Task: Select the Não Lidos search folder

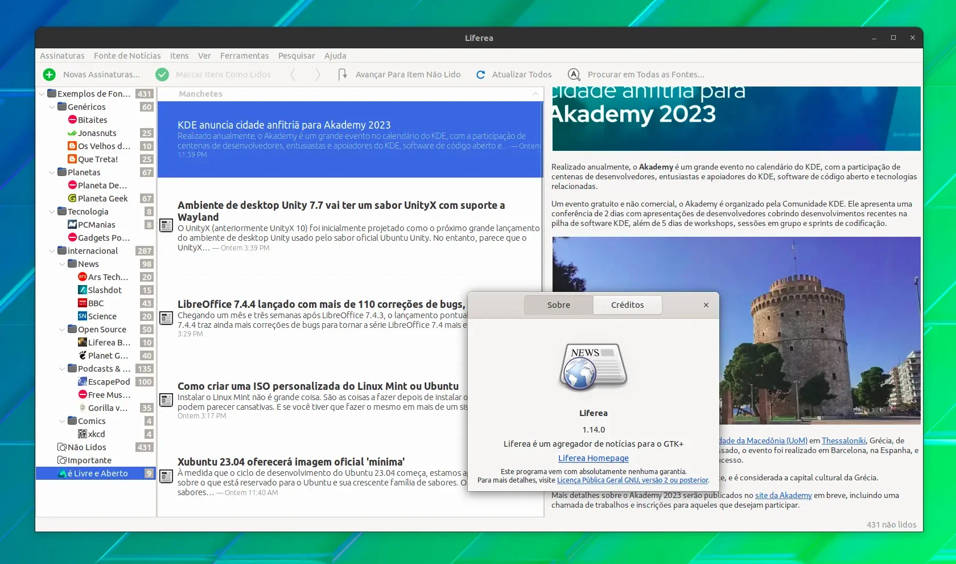Action: [86, 447]
